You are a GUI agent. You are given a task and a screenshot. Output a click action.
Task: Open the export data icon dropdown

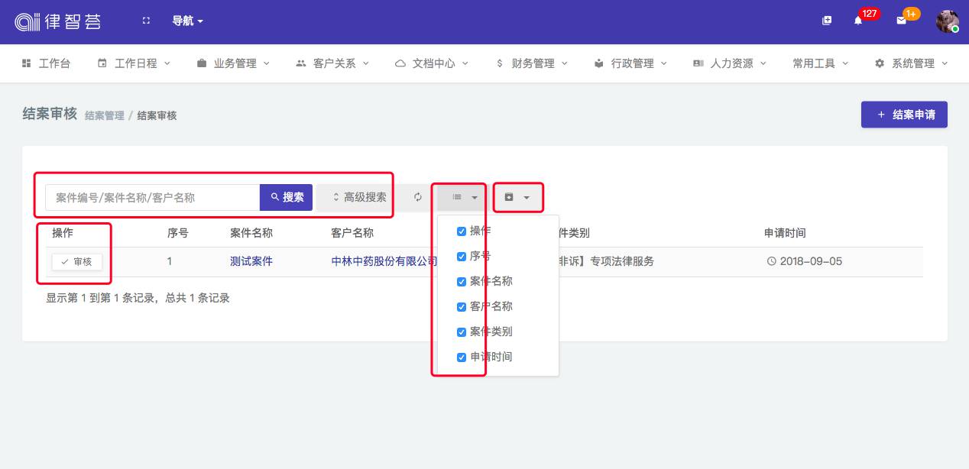pos(517,197)
